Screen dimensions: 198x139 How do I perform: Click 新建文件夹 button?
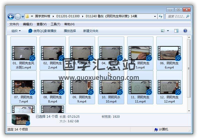(x=91, y=31)
